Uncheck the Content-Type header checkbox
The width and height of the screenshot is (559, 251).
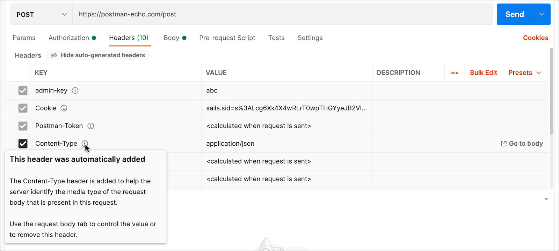(23, 143)
